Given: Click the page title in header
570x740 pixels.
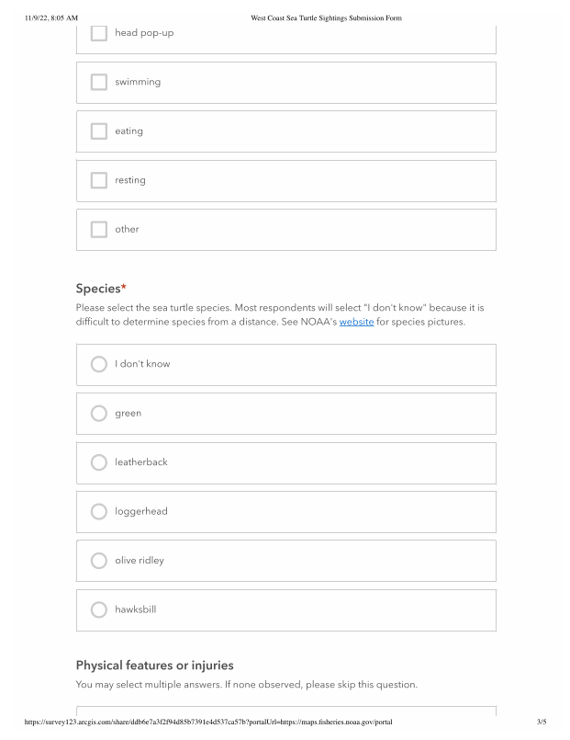Looking at the screenshot, I should click(326, 18).
